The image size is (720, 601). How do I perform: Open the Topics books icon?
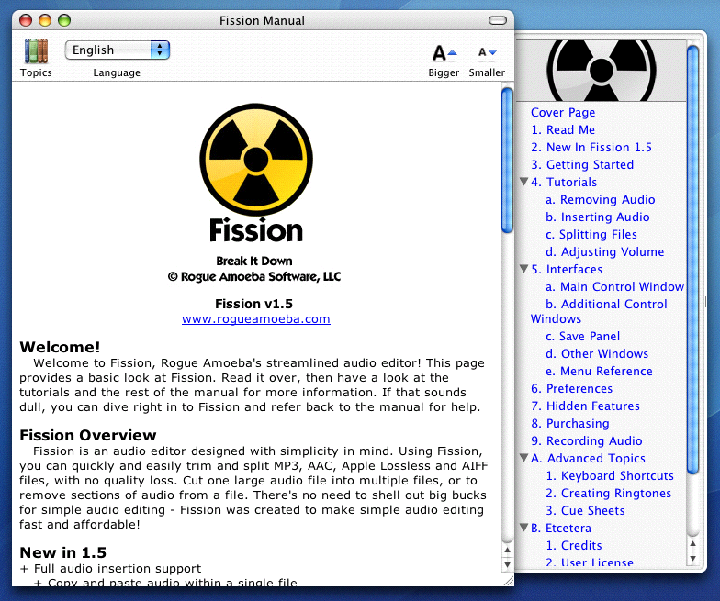pyautogui.click(x=36, y=51)
